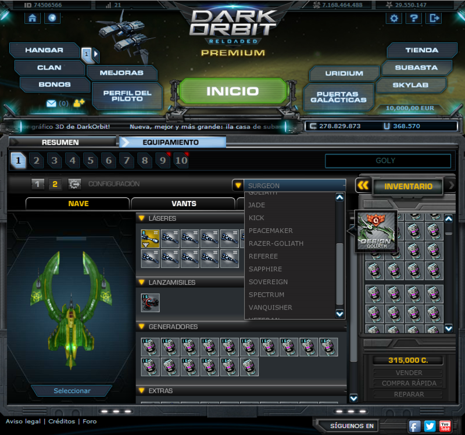Open the Twitter icon

(x=430, y=426)
